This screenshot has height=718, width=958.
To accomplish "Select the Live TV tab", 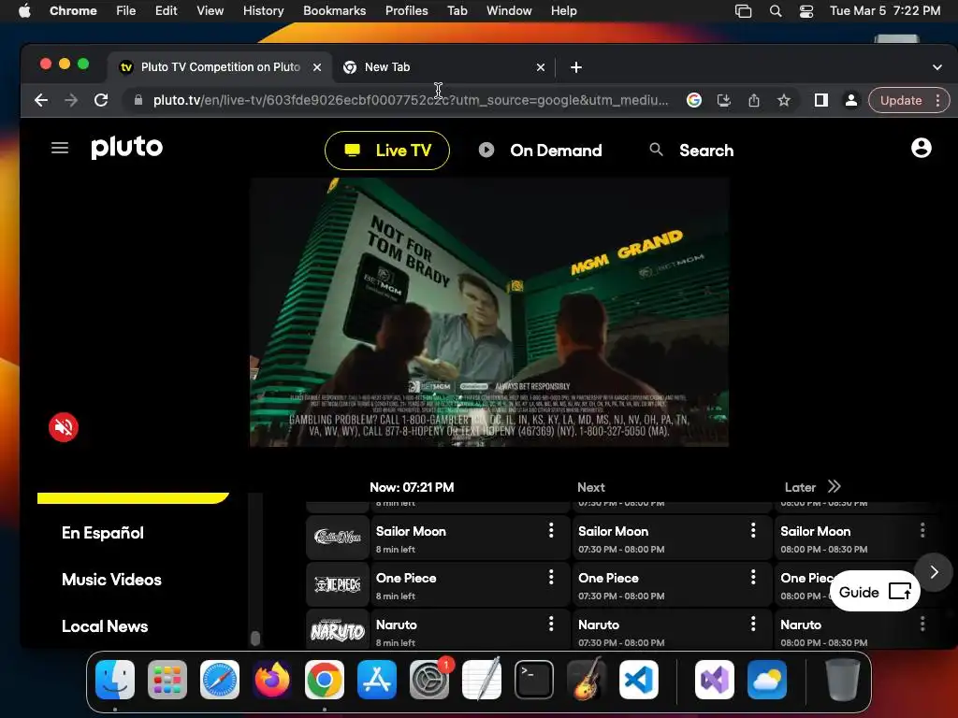I will [387, 151].
